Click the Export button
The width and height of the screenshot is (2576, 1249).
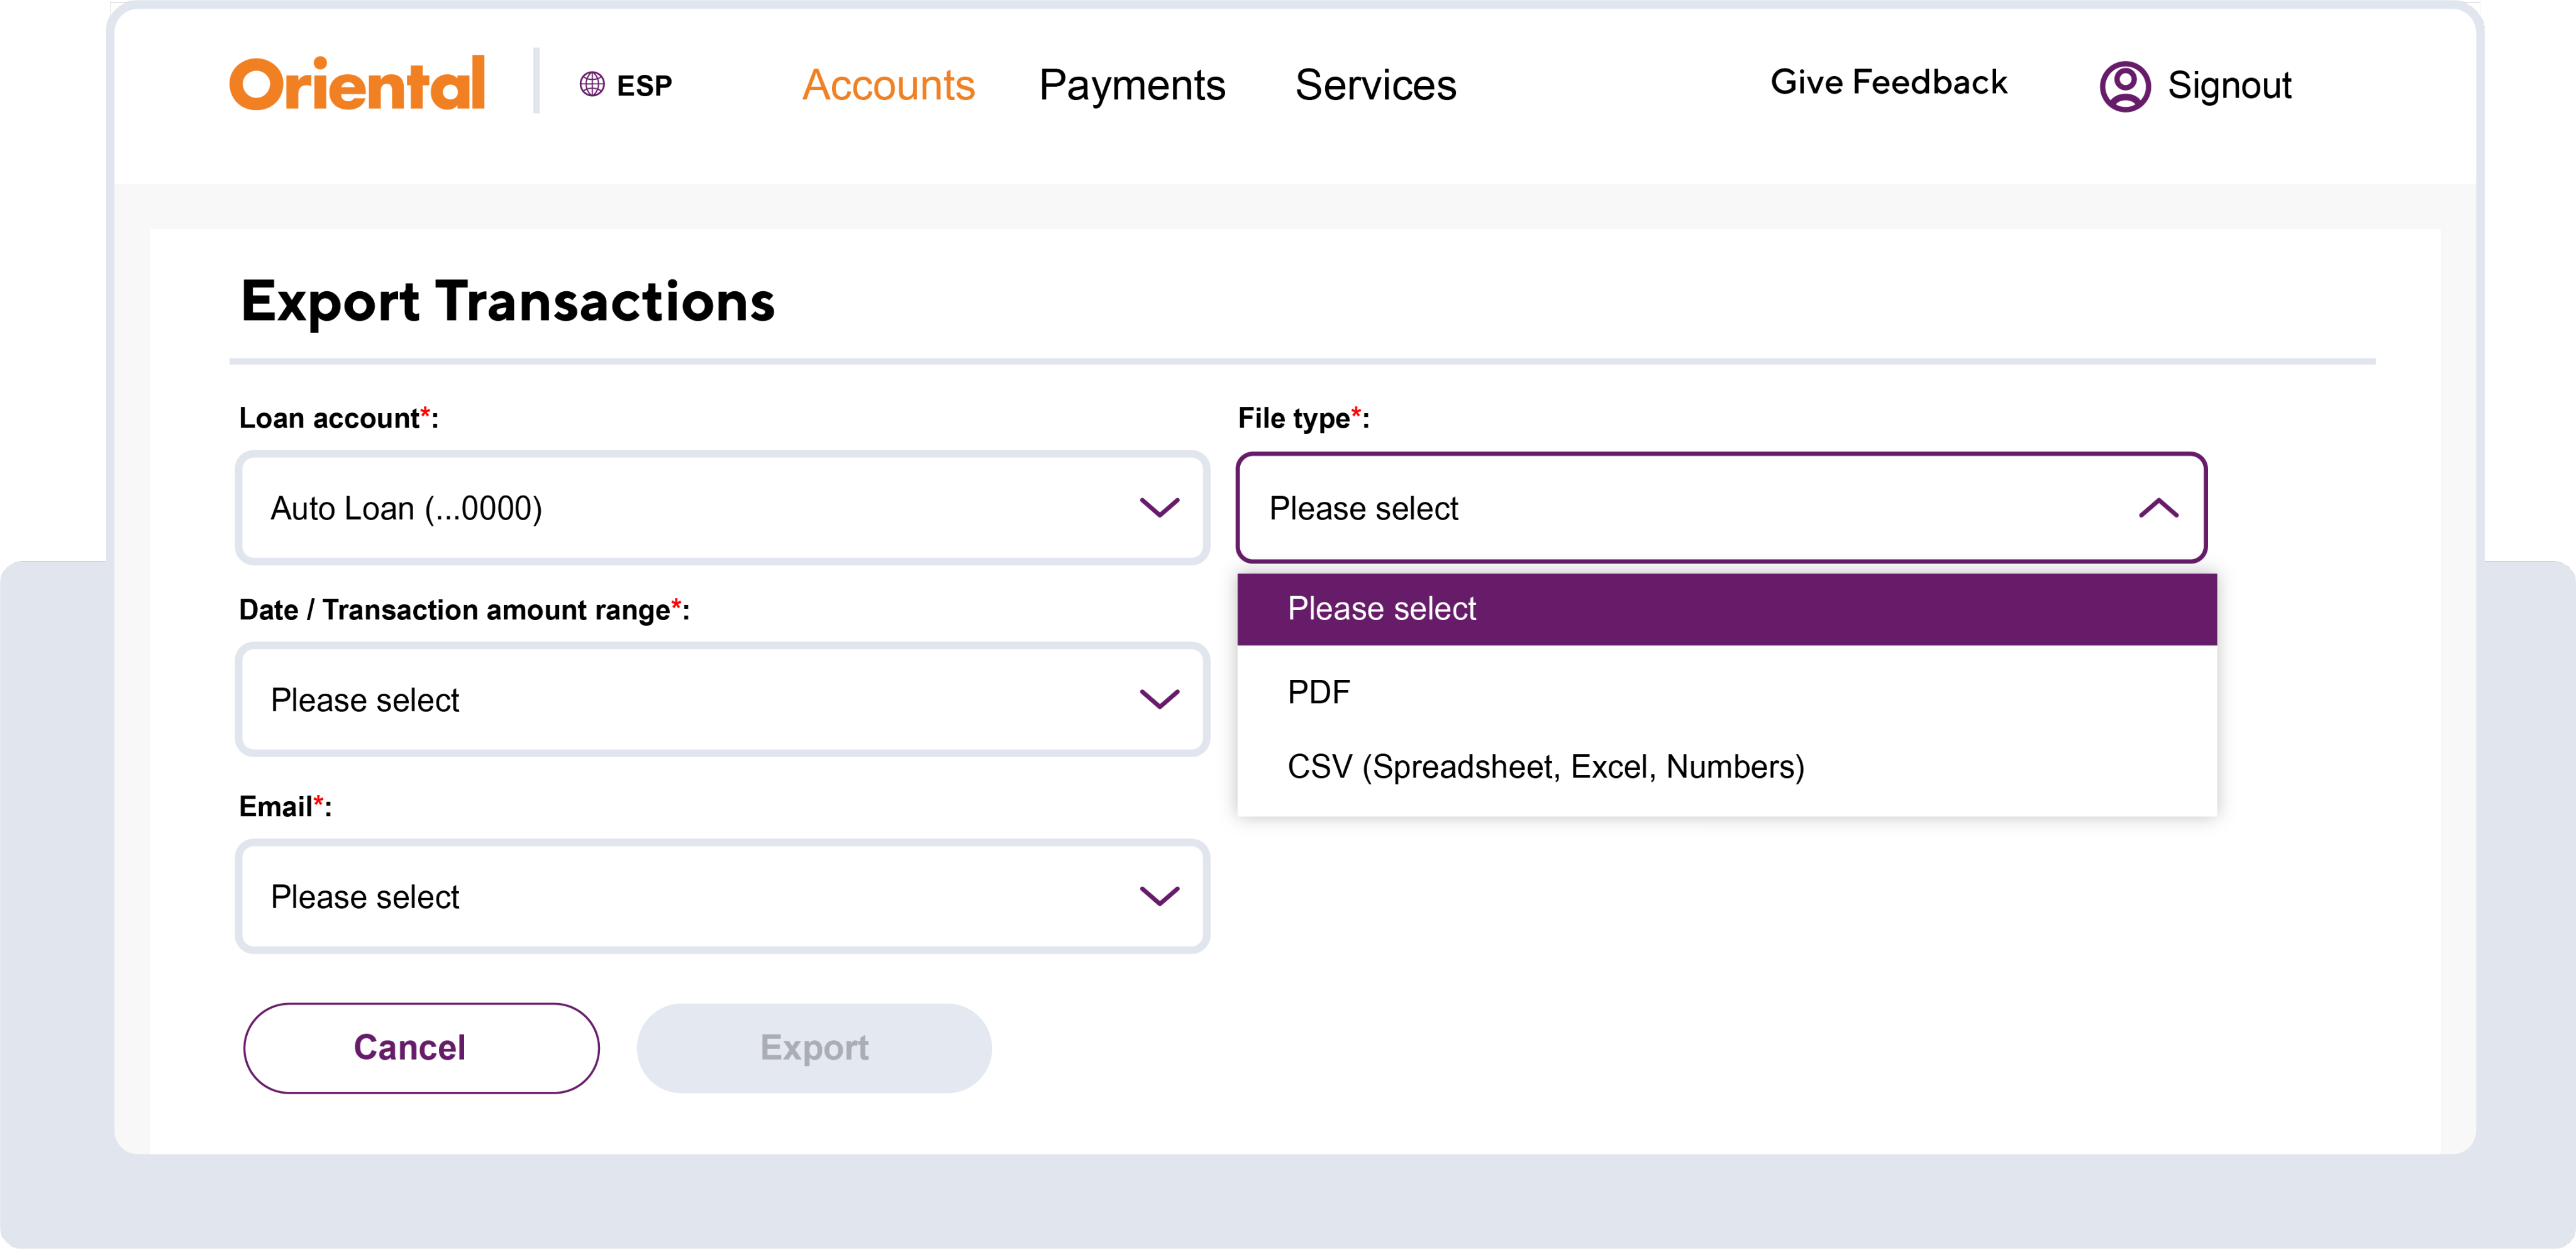(x=814, y=1047)
